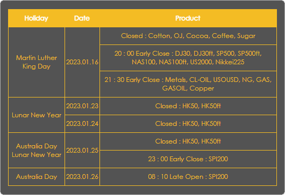The width and height of the screenshot is (285, 195).
Task: Select the 2023.01.24 date cell
Action: tap(82, 124)
